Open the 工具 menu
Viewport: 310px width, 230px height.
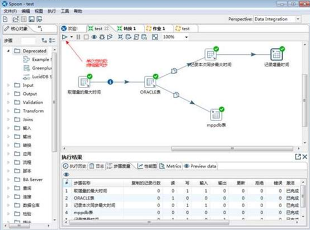pos(65,11)
